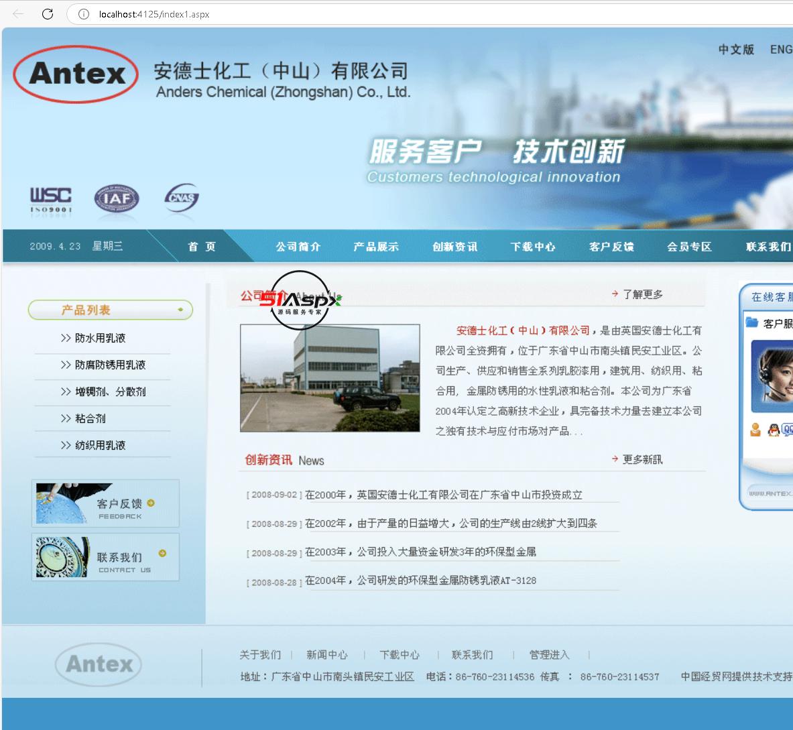Click 下载中心 in the footer
The width and height of the screenshot is (793, 730).
[x=400, y=655]
